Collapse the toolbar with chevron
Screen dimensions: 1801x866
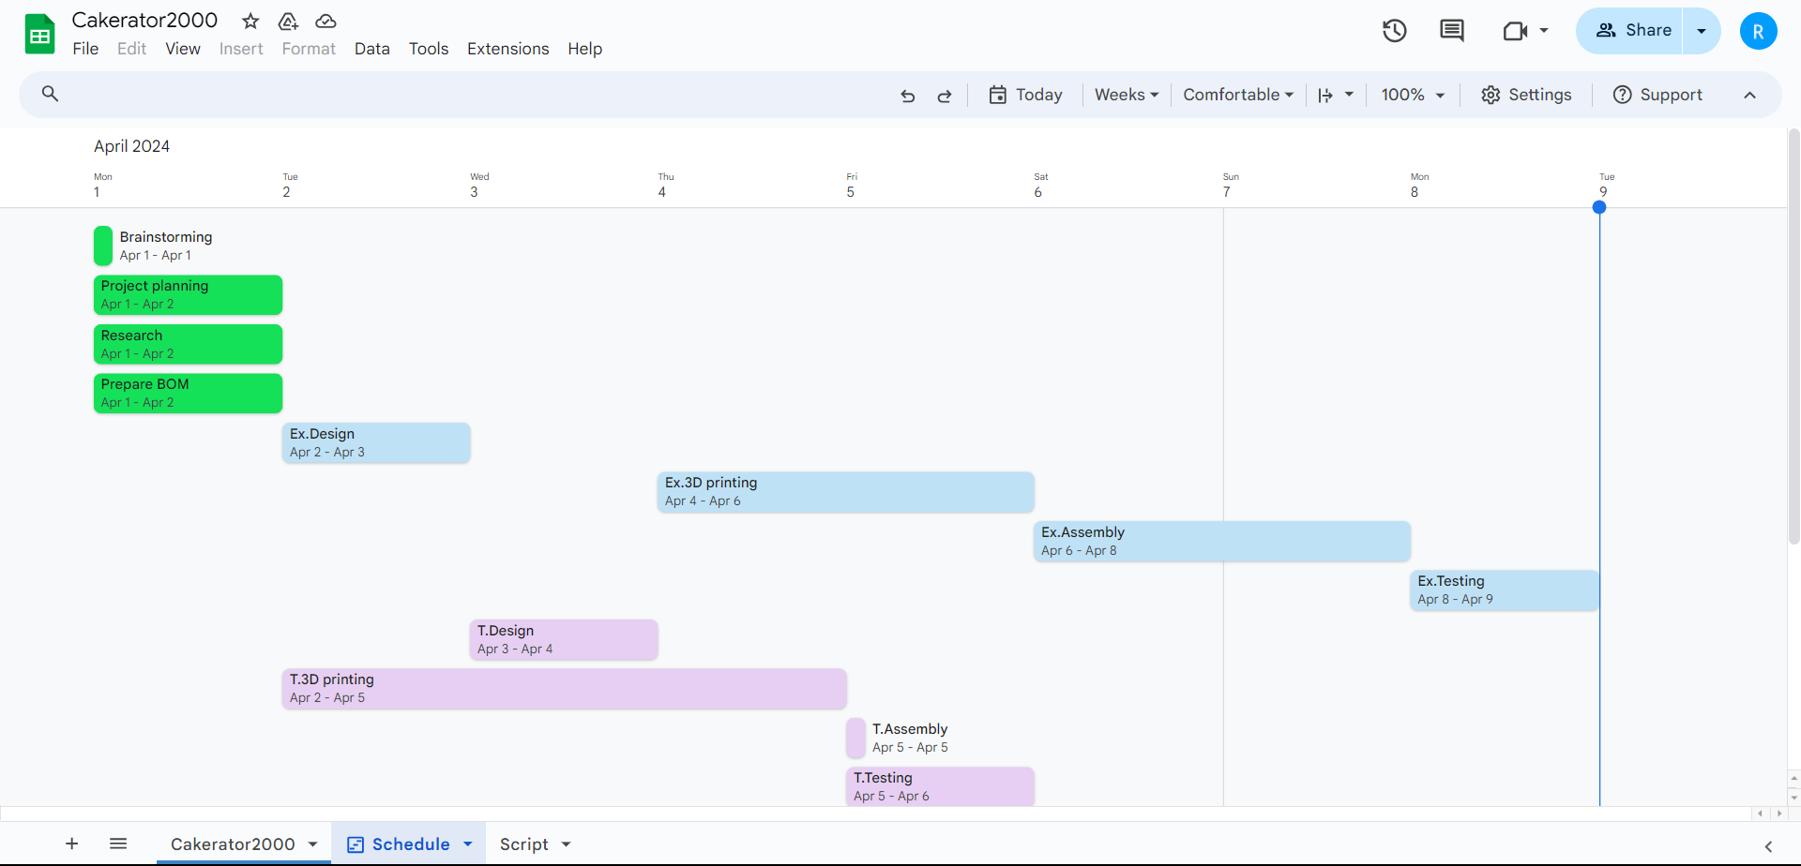(1749, 95)
